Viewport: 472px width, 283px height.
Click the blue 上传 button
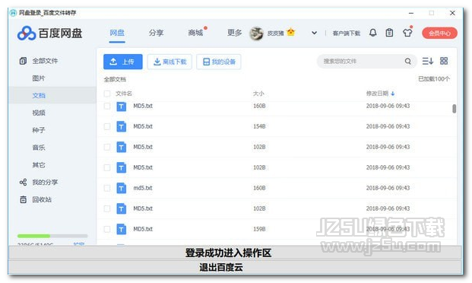click(123, 62)
